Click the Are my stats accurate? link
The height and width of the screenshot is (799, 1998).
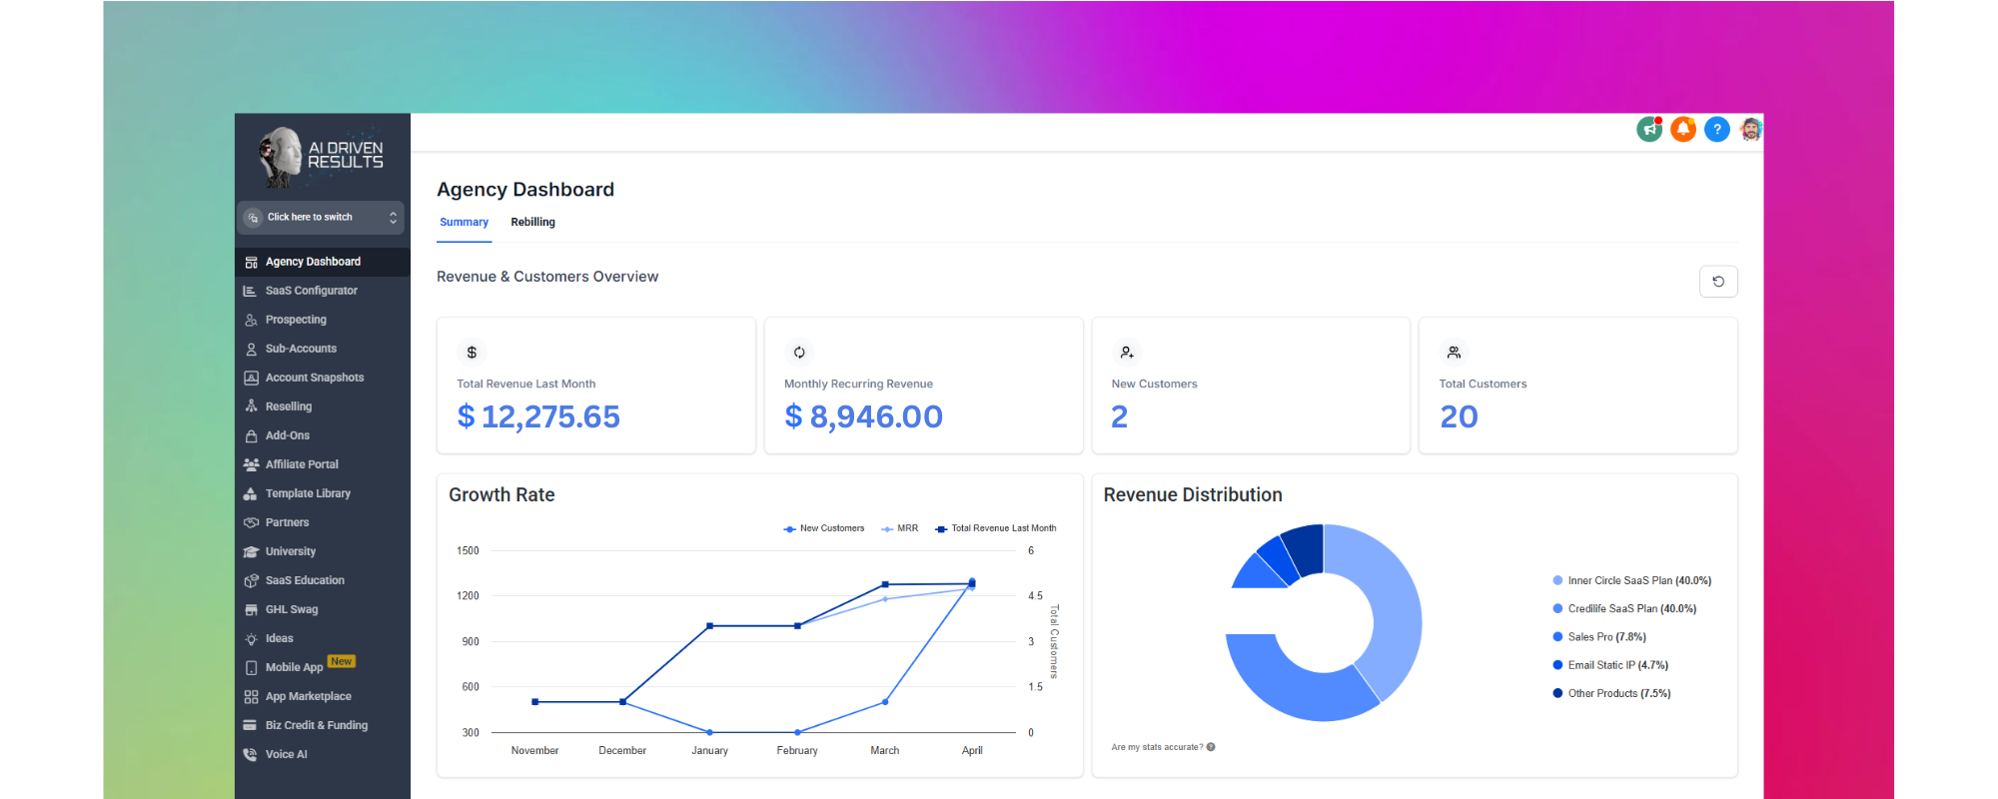(x=1157, y=747)
